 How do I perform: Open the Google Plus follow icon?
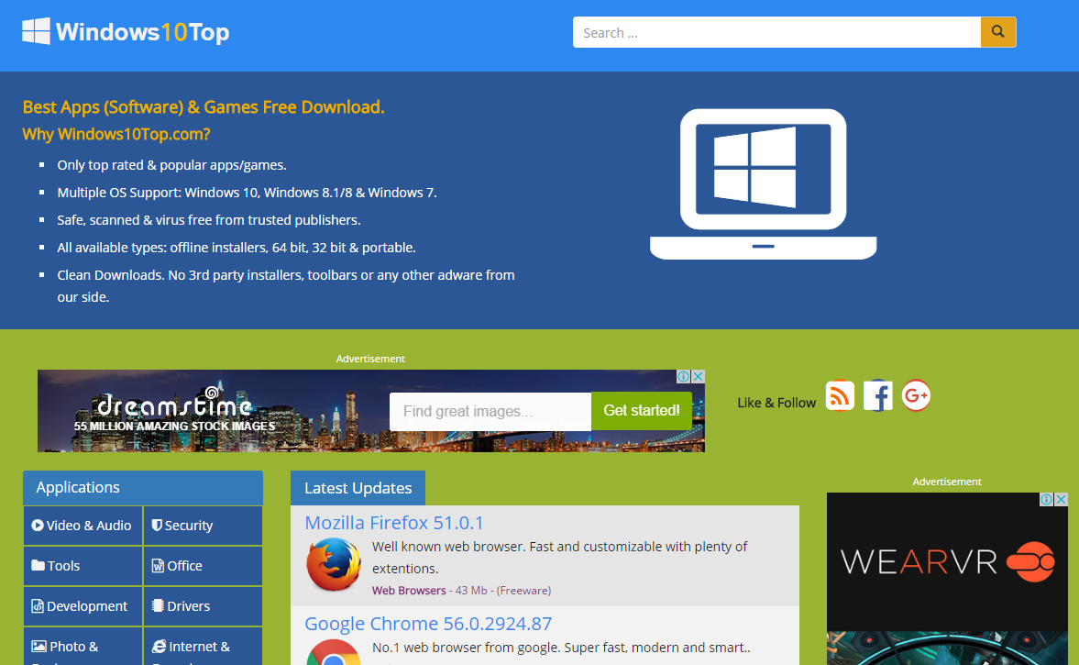[916, 396]
